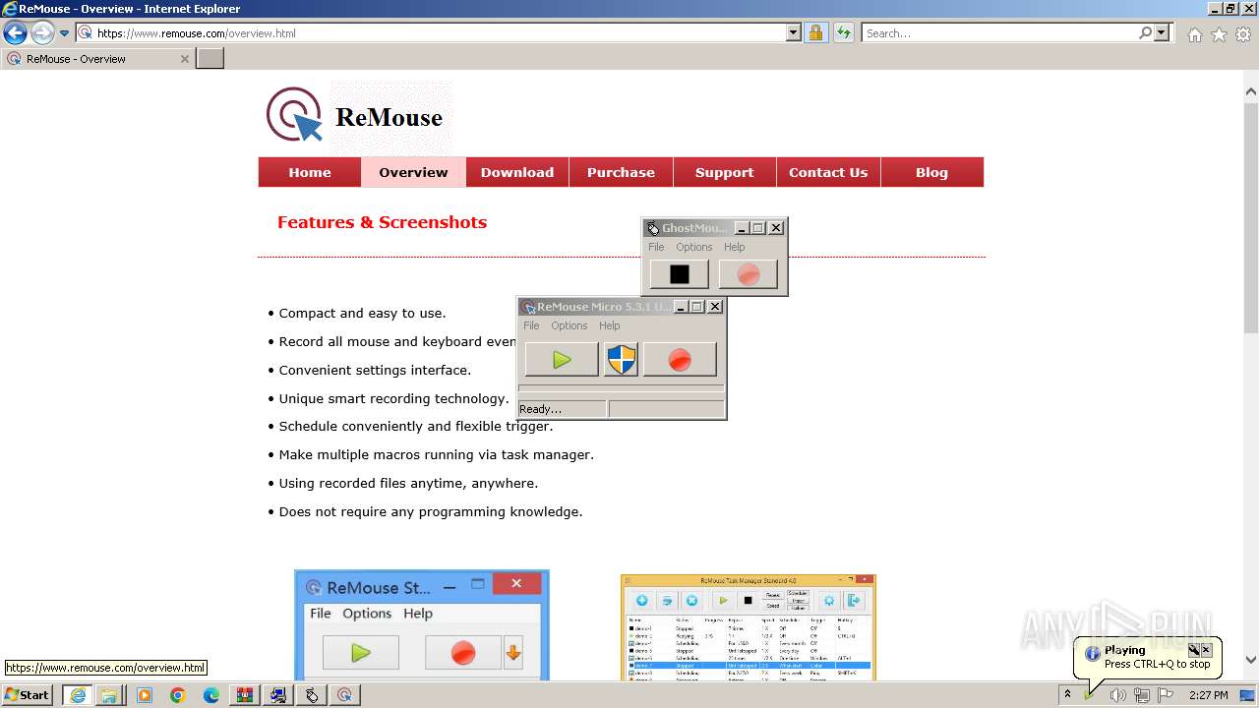
Task: Click the search magnifier icon
Action: pos(1145,33)
